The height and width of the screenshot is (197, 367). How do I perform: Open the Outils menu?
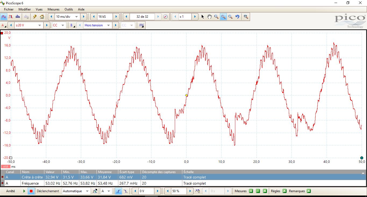69,9
